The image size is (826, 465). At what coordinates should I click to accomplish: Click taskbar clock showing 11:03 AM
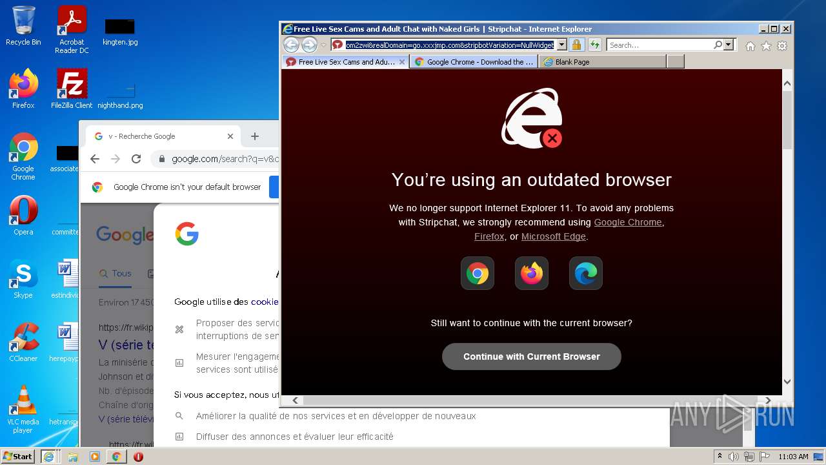click(793, 457)
